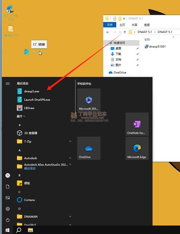Click second DNASP 5.1 breadcrumb
The image size is (180, 234).
165,32
